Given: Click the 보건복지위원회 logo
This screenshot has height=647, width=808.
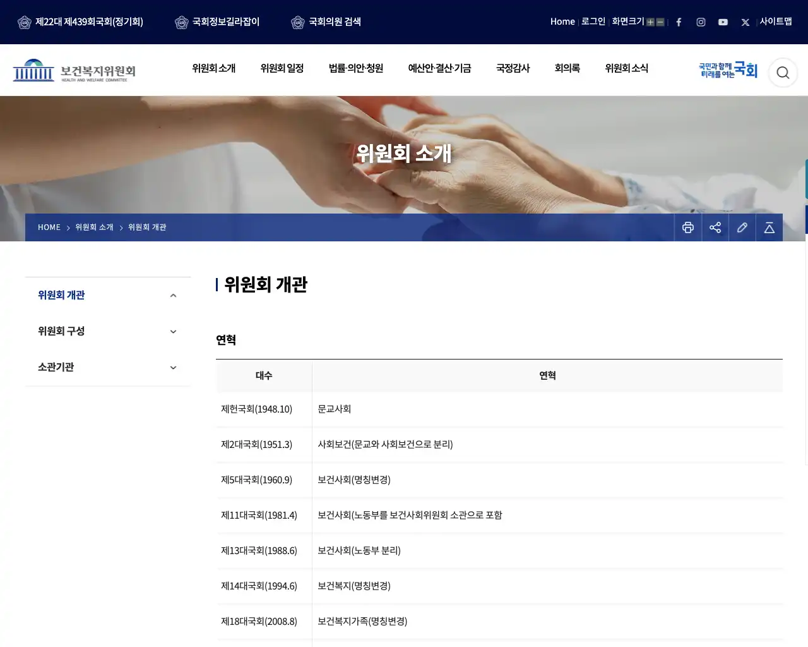Looking at the screenshot, I should point(74,70).
